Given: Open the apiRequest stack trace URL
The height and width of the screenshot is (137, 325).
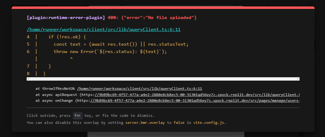Looking at the screenshot, I should (x=196, y=95).
